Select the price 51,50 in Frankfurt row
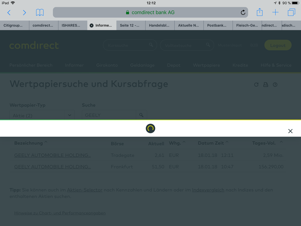 pyautogui.click(x=158, y=167)
